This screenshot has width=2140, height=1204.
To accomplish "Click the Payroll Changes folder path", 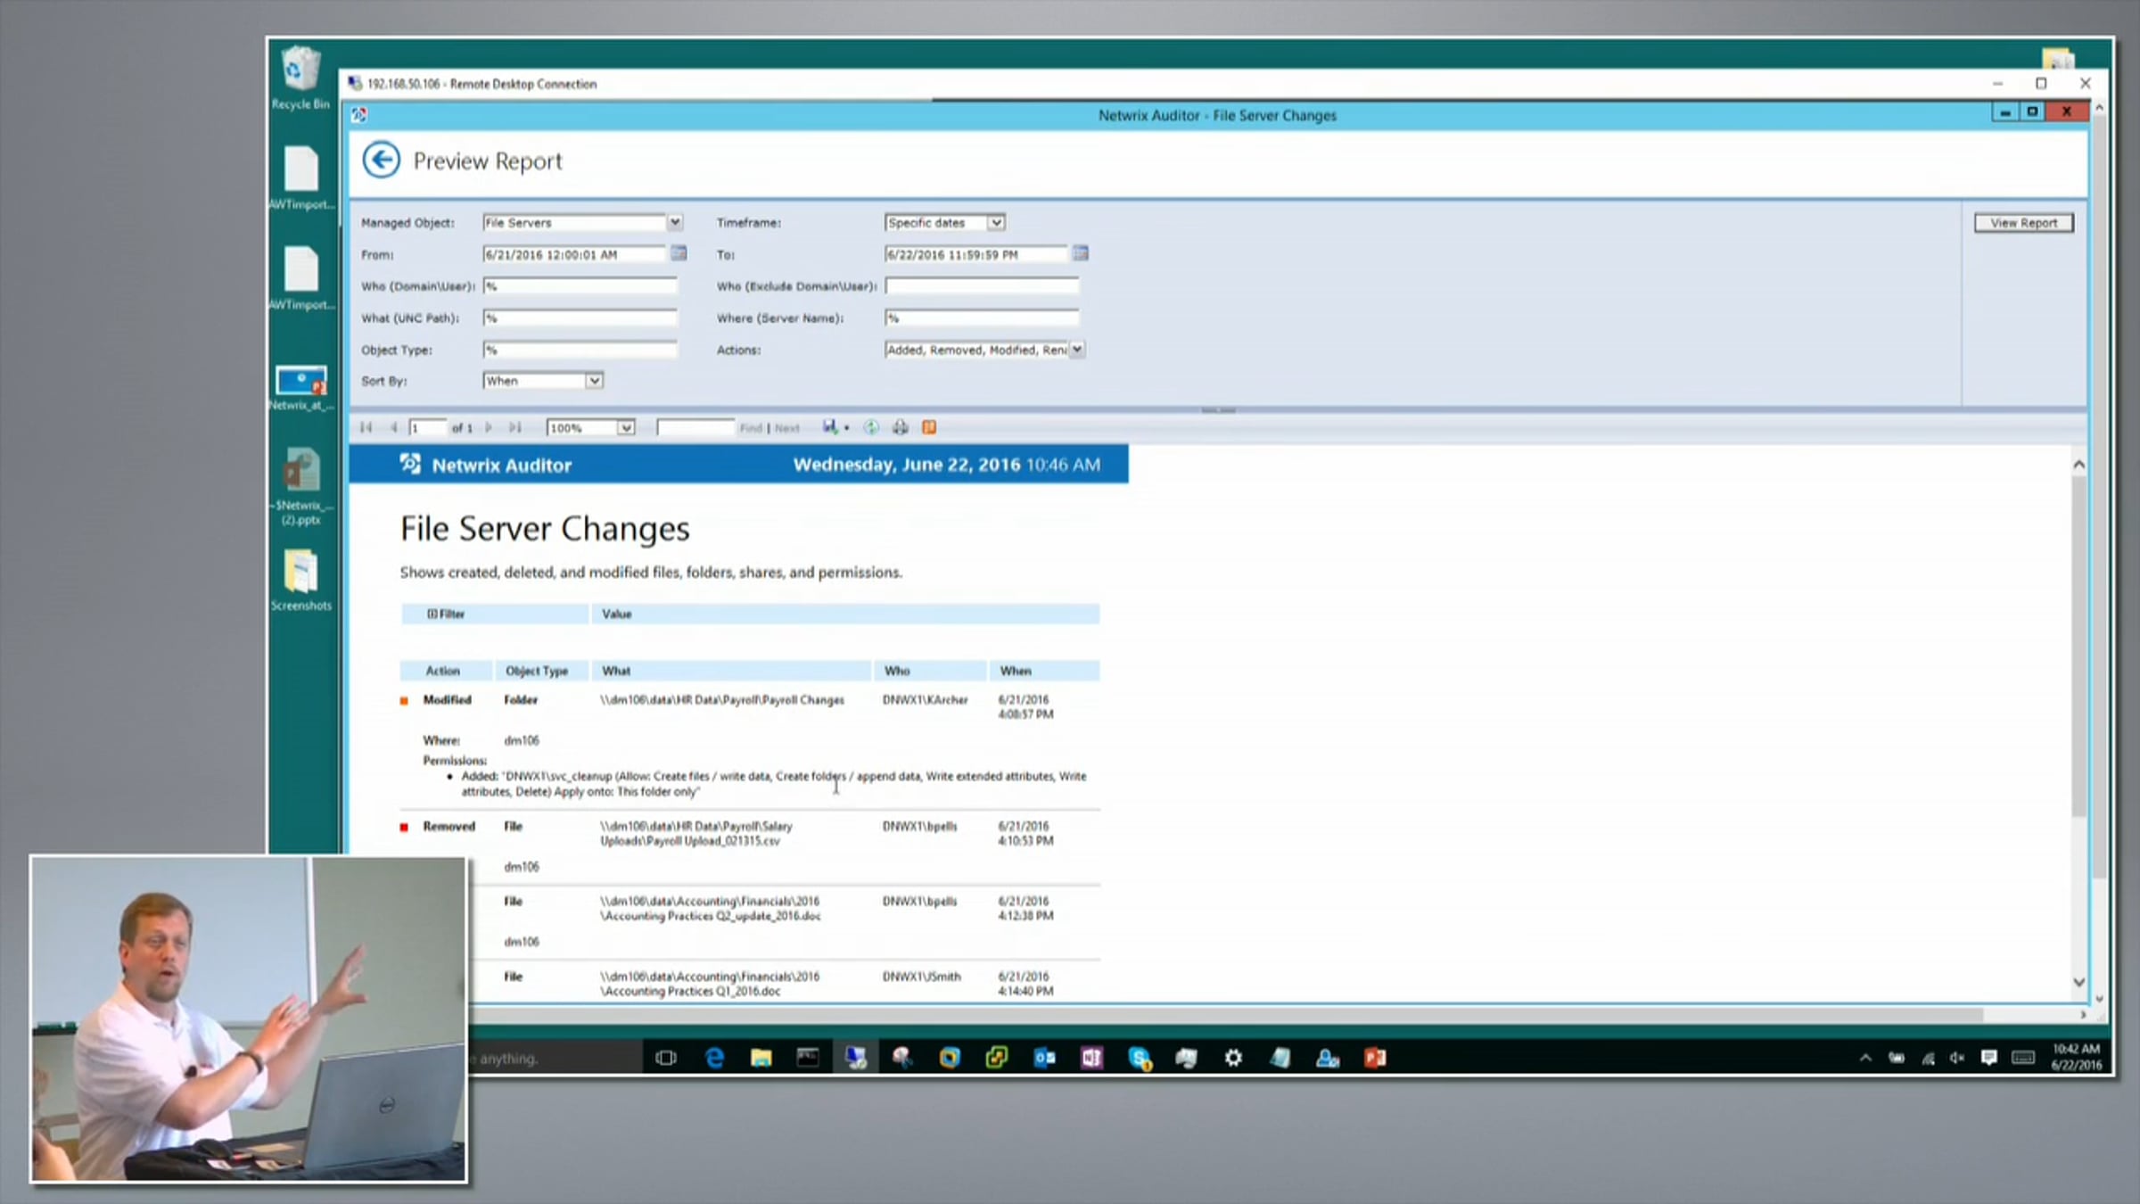I will (722, 700).
